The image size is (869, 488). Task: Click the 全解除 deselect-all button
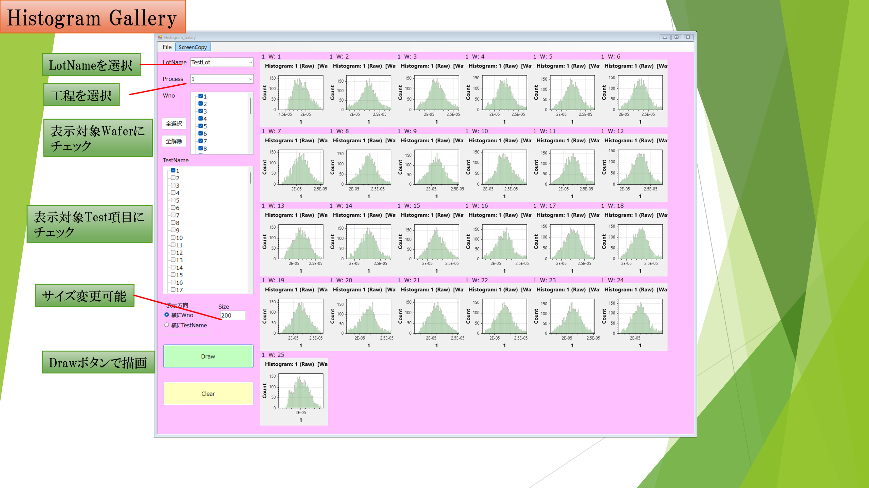pos(174,141)
